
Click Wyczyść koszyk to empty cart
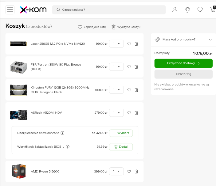[126, 27]
